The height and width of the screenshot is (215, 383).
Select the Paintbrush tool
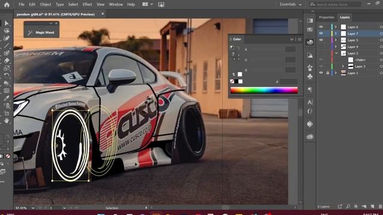coord(7,53)
